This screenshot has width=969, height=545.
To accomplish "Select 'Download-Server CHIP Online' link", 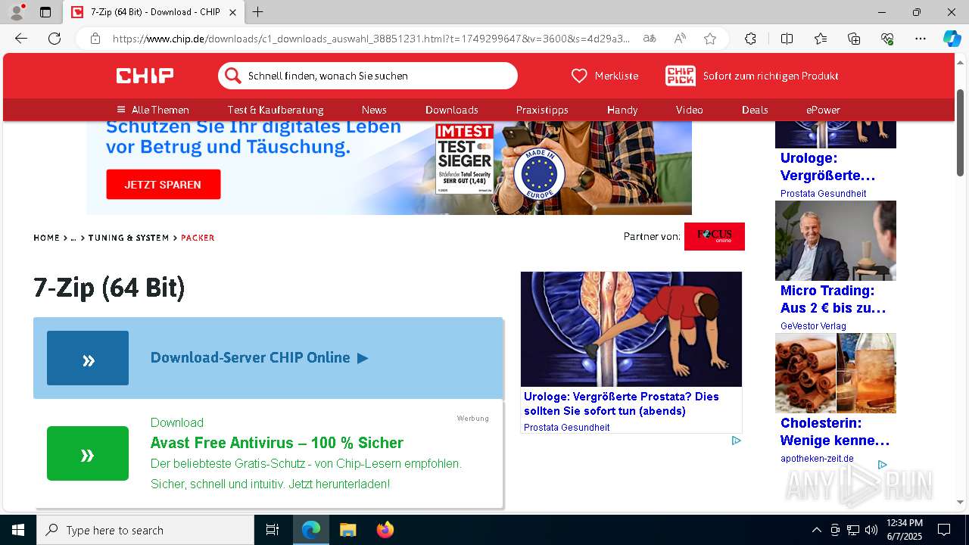I will pos(259,357).
